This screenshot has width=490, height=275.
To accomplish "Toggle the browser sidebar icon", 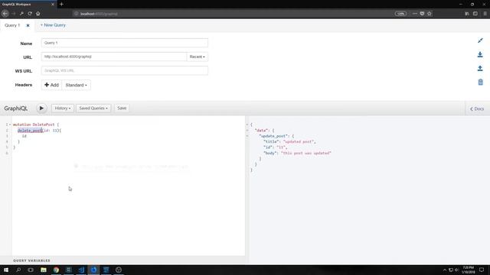I will [475, 14].
